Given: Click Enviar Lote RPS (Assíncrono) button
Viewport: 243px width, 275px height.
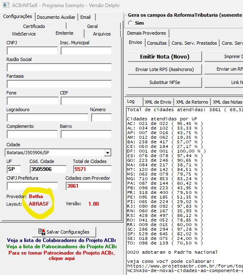Looking at the screenshot, I should [x=165, y=69].
